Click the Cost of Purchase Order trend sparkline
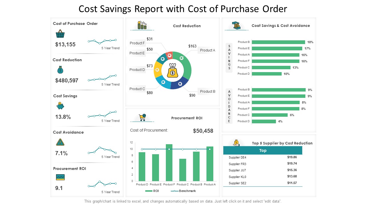The height and width of the screenshot is (206, 366). (102, 41)
